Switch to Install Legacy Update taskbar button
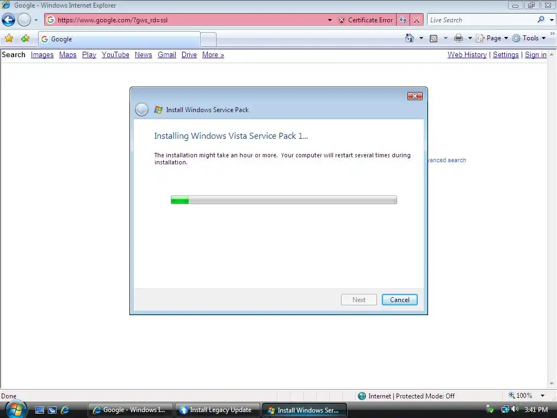 217,410
